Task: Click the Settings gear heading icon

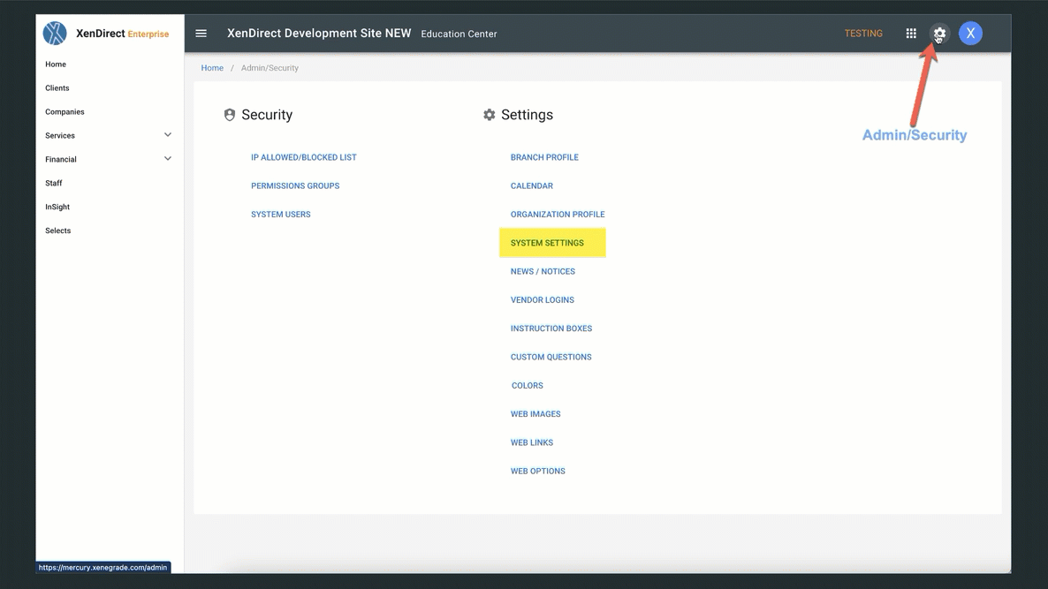Action: (x=490, y=115)
